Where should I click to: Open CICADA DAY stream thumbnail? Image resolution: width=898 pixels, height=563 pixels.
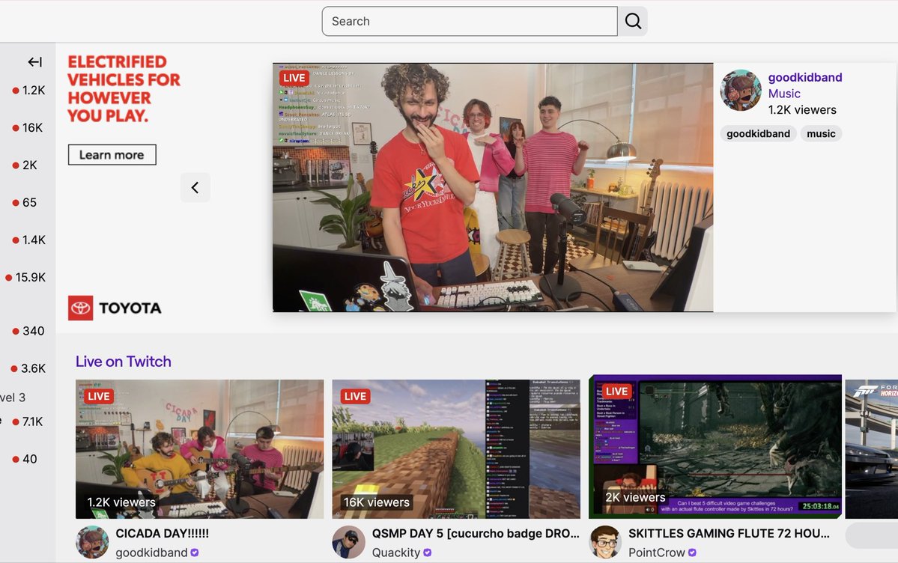click(199, 449)
